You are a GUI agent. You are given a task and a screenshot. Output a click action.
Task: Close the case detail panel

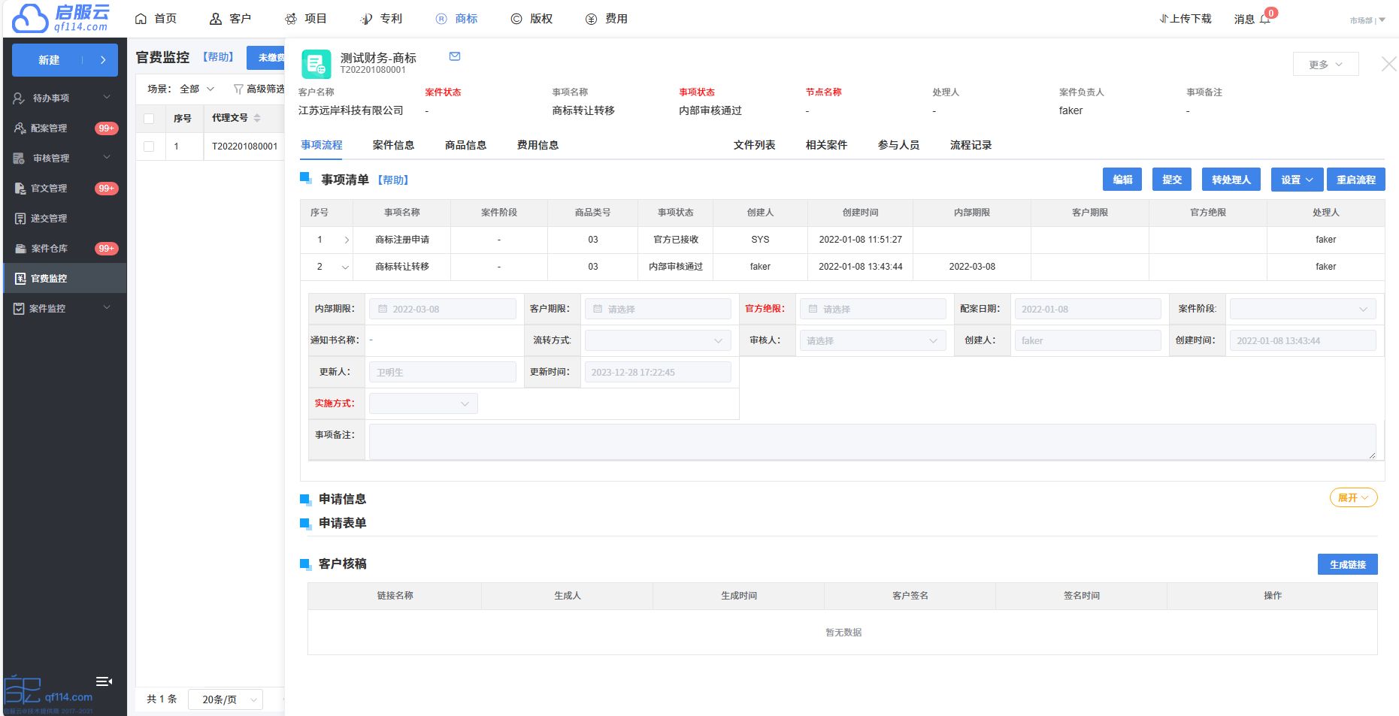(x=1388, y=65)
